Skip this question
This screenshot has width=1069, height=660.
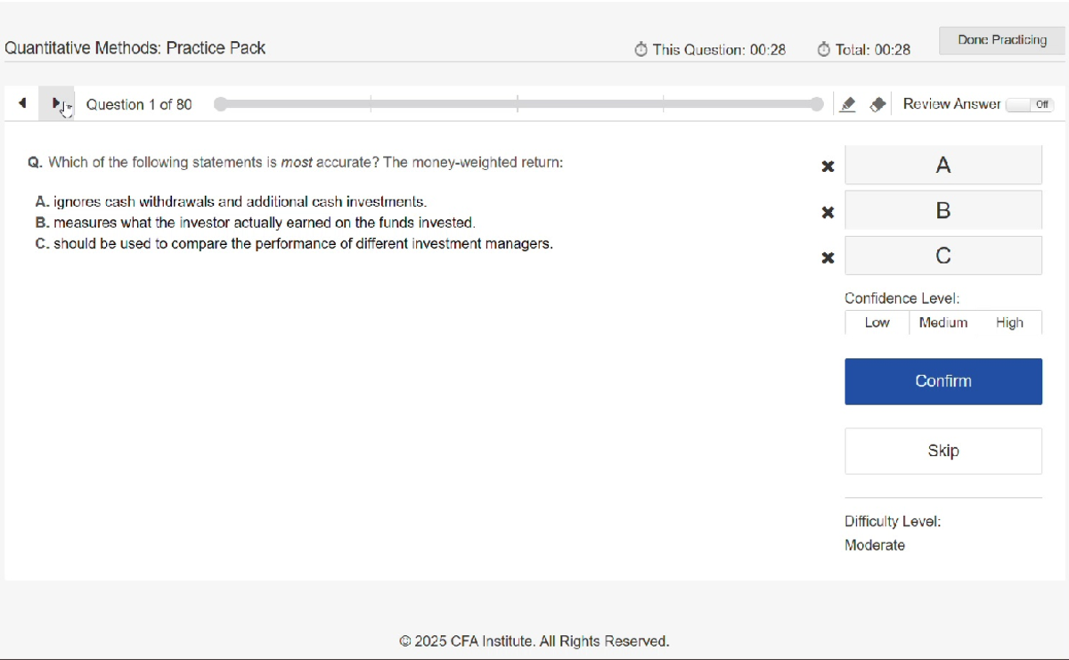pyautogui.click(x=943, y=451)
